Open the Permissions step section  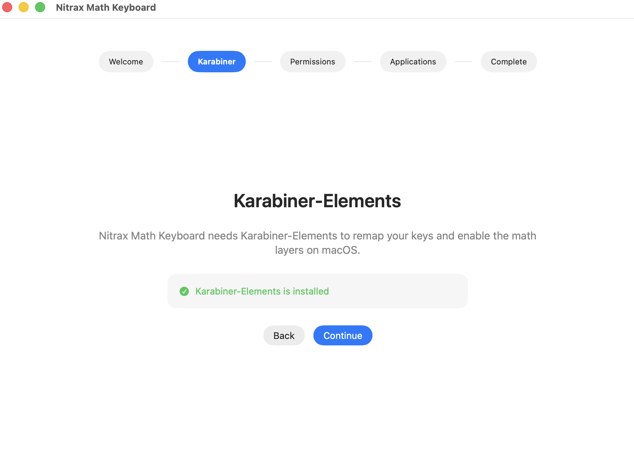coord(312,61)
